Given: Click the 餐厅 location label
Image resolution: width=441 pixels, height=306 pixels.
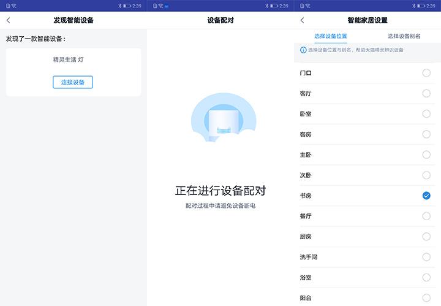Looking at the screenshot, I should (306, 216).
